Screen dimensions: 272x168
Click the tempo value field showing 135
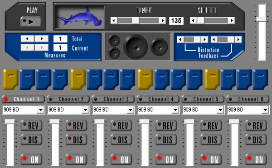(176, 21)
